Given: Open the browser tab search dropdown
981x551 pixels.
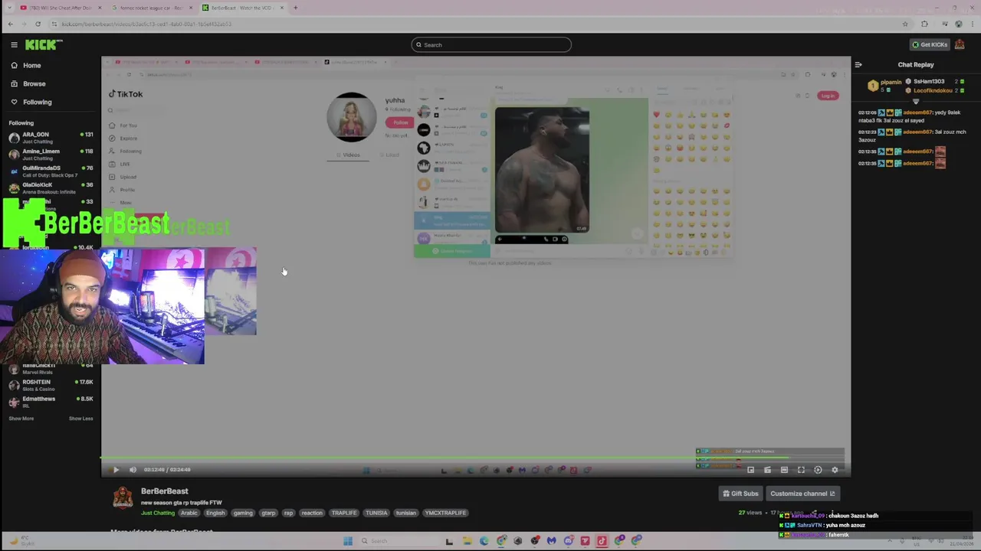Looking at the screenshot, I should 9,8.
